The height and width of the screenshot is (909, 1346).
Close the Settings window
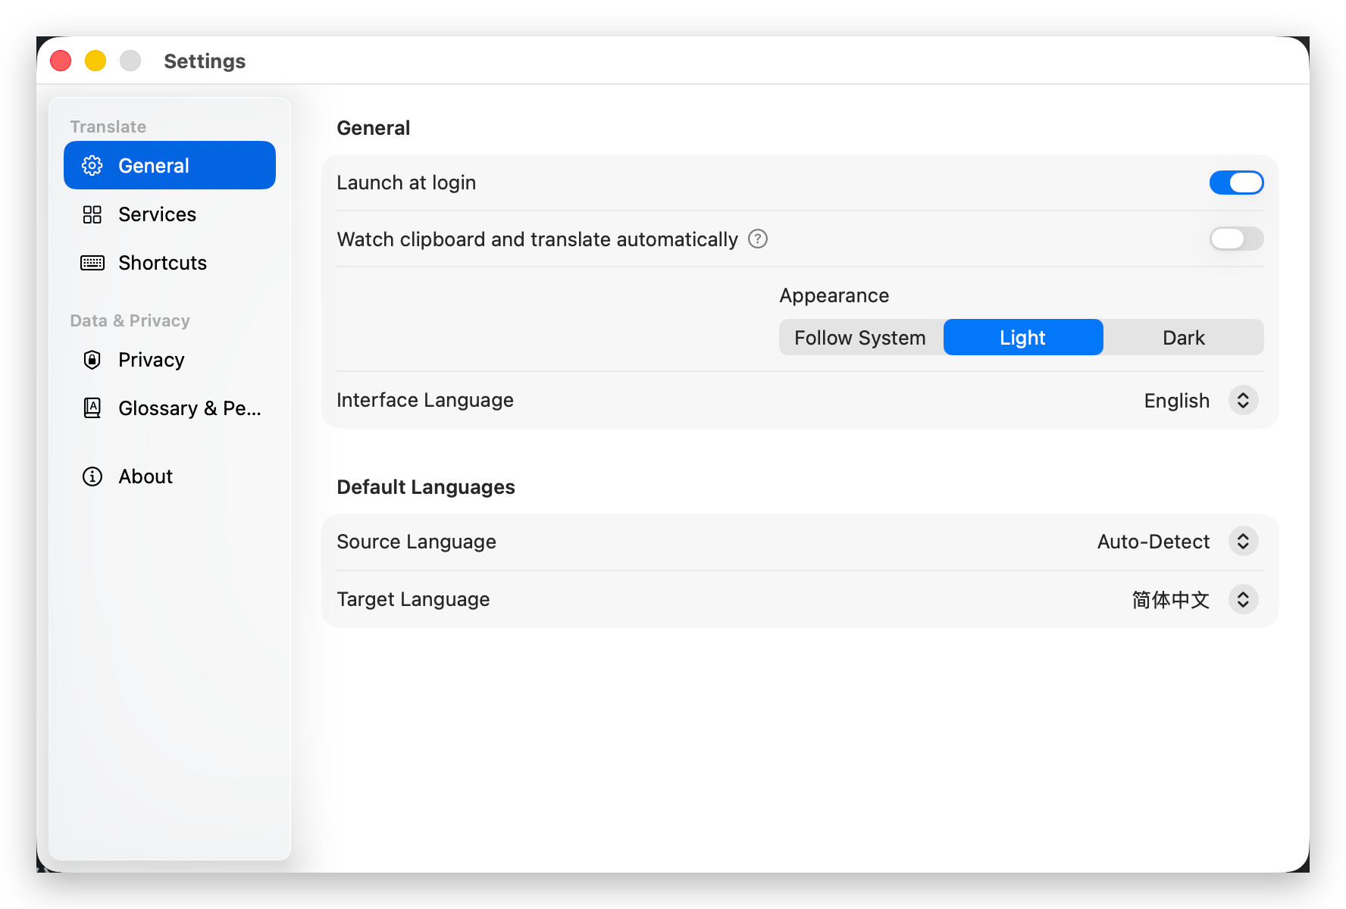click(61, 61)
